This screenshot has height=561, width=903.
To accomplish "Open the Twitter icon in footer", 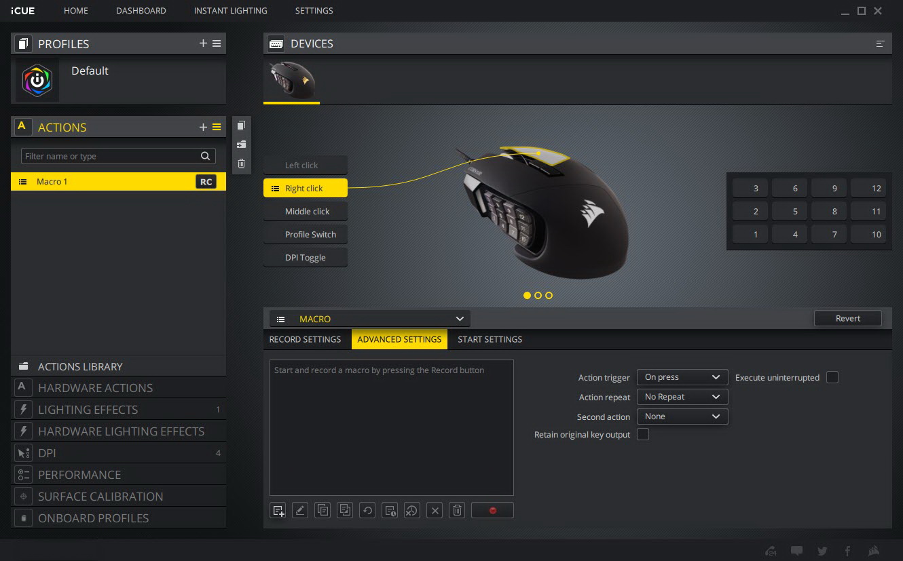I will pyautogui.click(x=822, y=551).
